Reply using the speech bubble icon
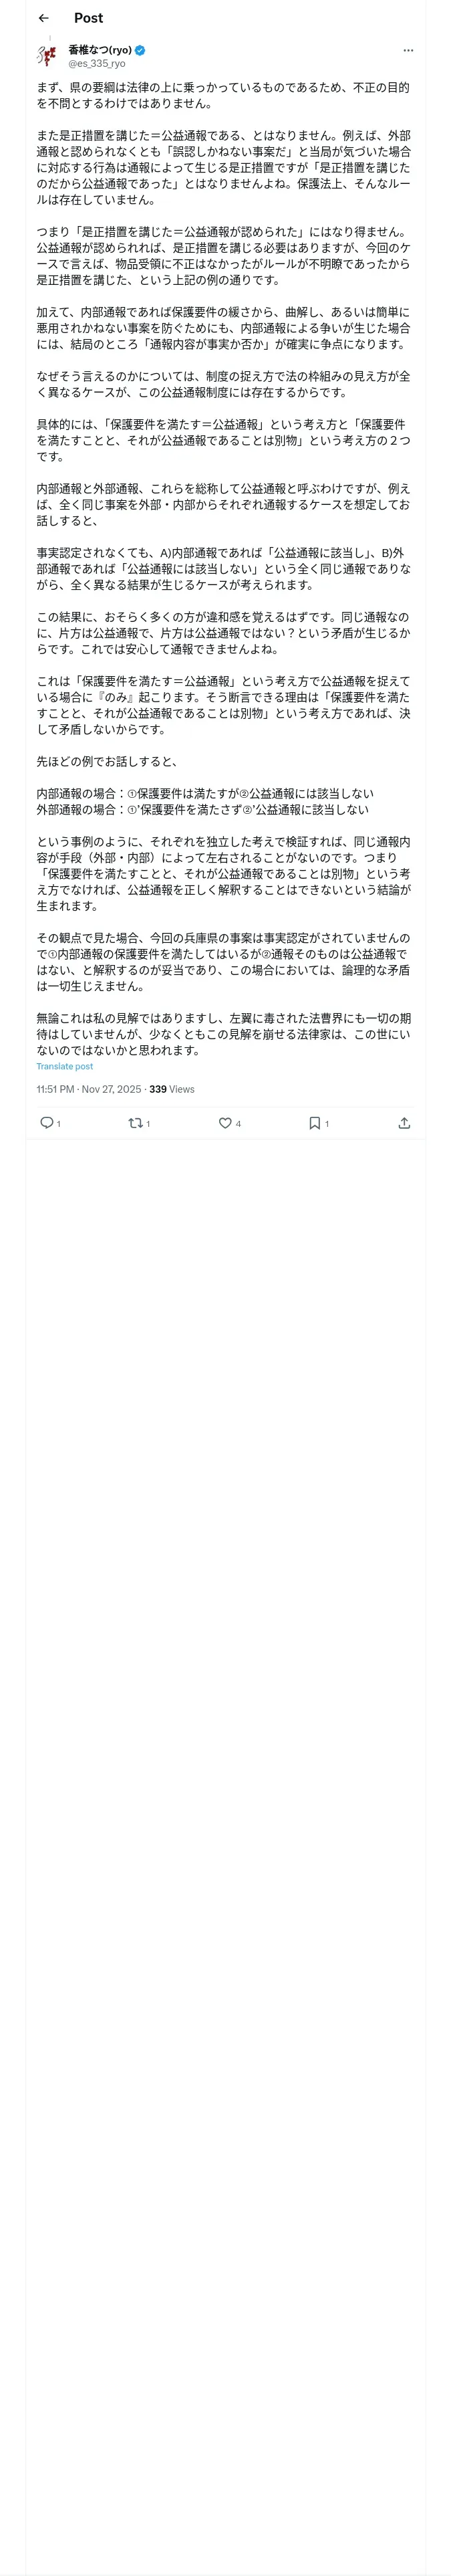 [46, 1123]
